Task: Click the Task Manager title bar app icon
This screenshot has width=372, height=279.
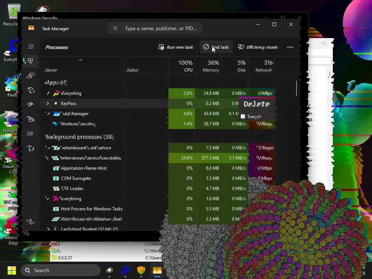Action: (x=31, y=28)
